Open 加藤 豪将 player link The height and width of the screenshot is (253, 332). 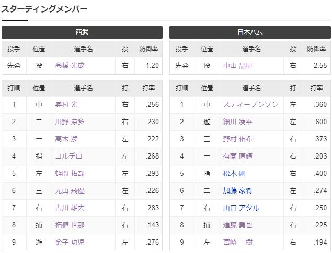237,191
